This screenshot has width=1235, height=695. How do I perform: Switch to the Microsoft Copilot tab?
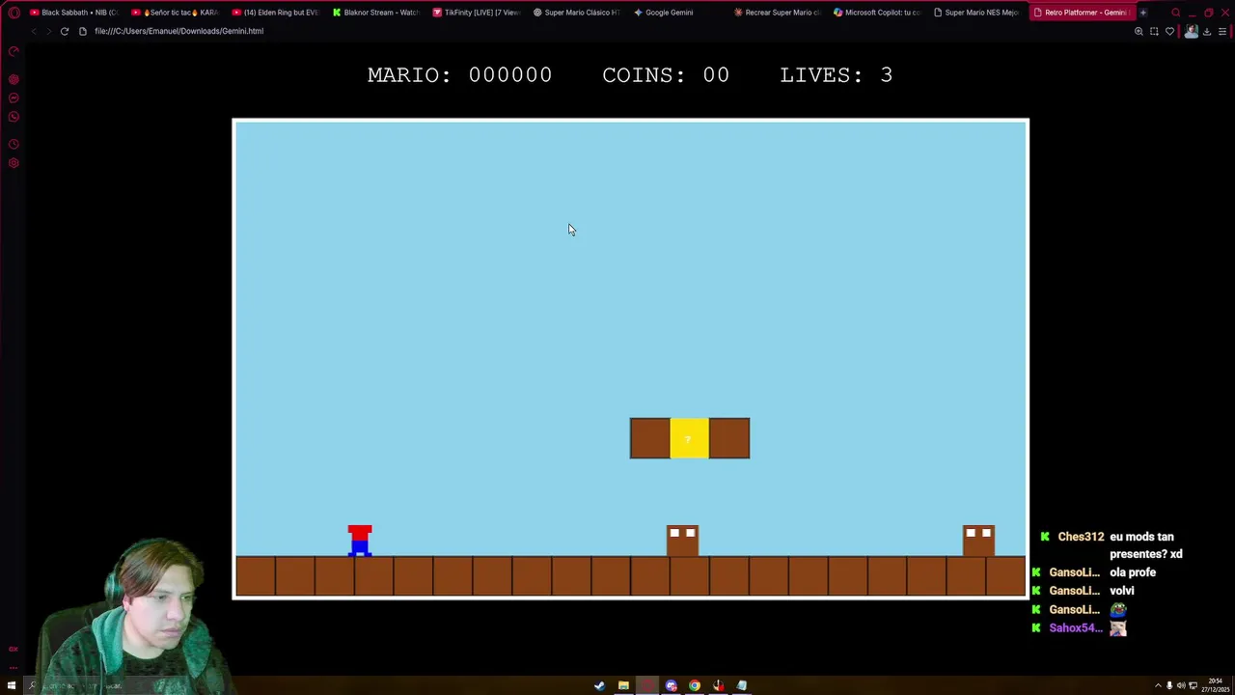click(x=877, y=13)
